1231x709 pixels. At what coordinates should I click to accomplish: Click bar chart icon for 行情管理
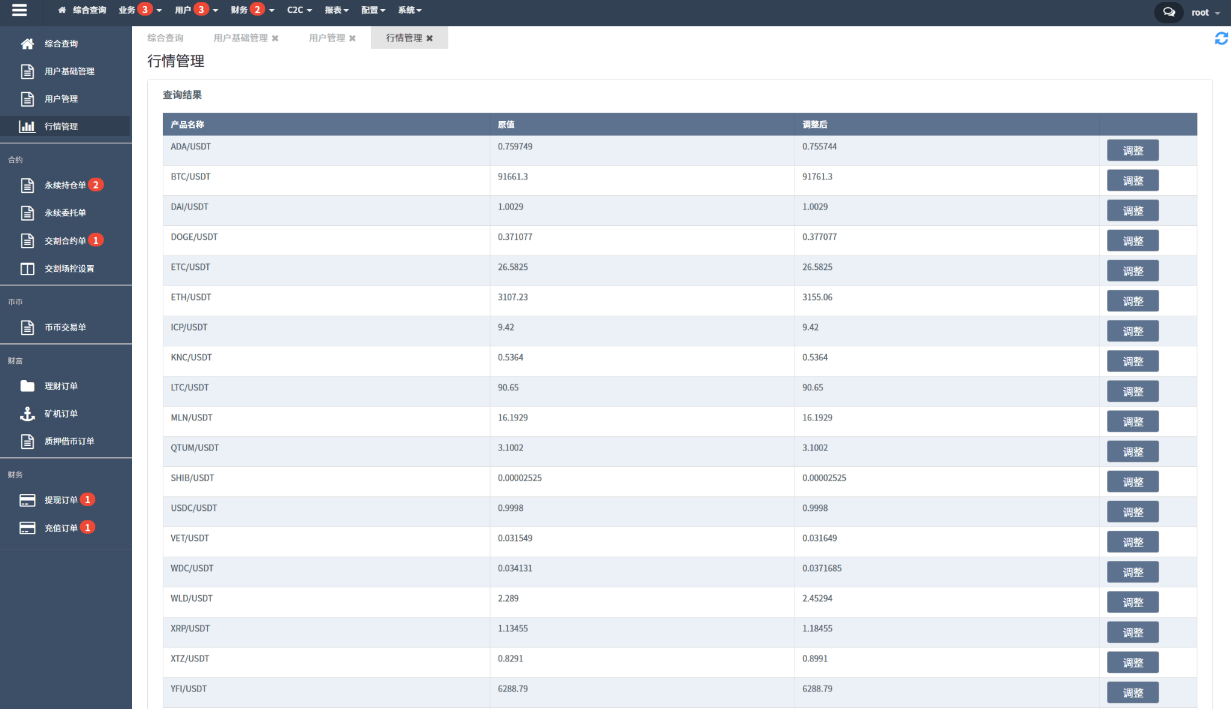pos(27,126)
